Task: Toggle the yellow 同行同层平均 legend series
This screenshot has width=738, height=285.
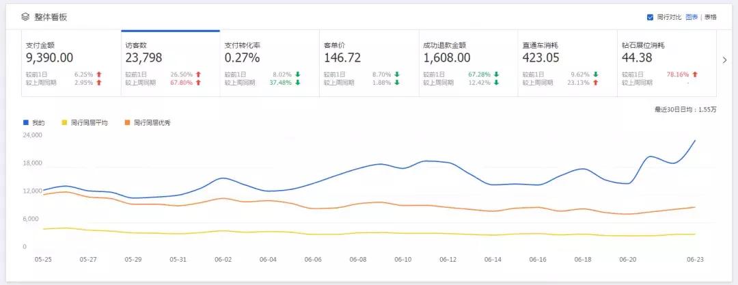Action: pyautogui.click(x=85, y=123)
